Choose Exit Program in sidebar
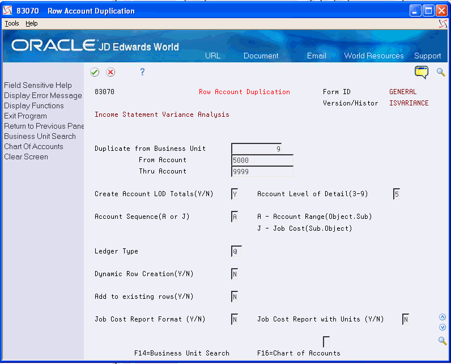Screen dimensions: 451x364 coord(25,116)
